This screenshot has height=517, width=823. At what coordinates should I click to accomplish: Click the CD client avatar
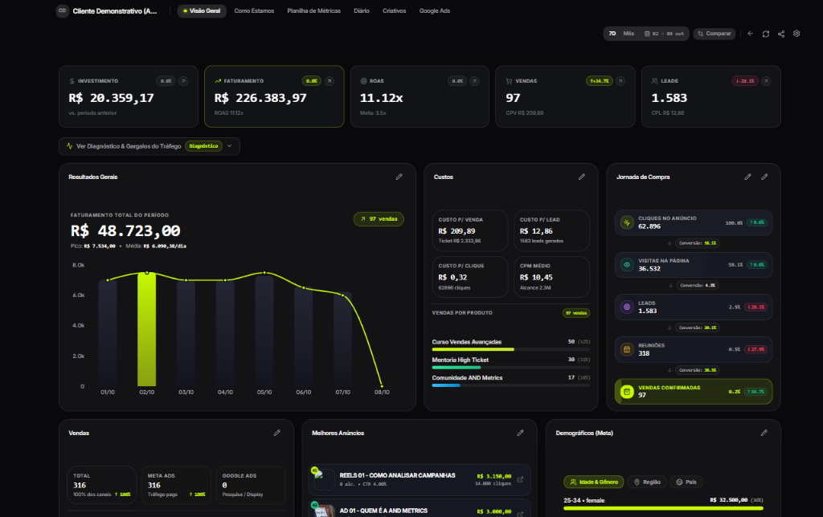tap(63, 10)
